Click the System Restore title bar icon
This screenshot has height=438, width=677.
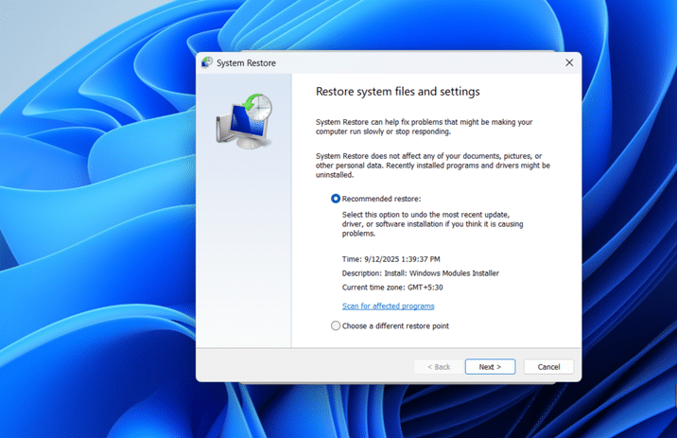pos(207,62)
